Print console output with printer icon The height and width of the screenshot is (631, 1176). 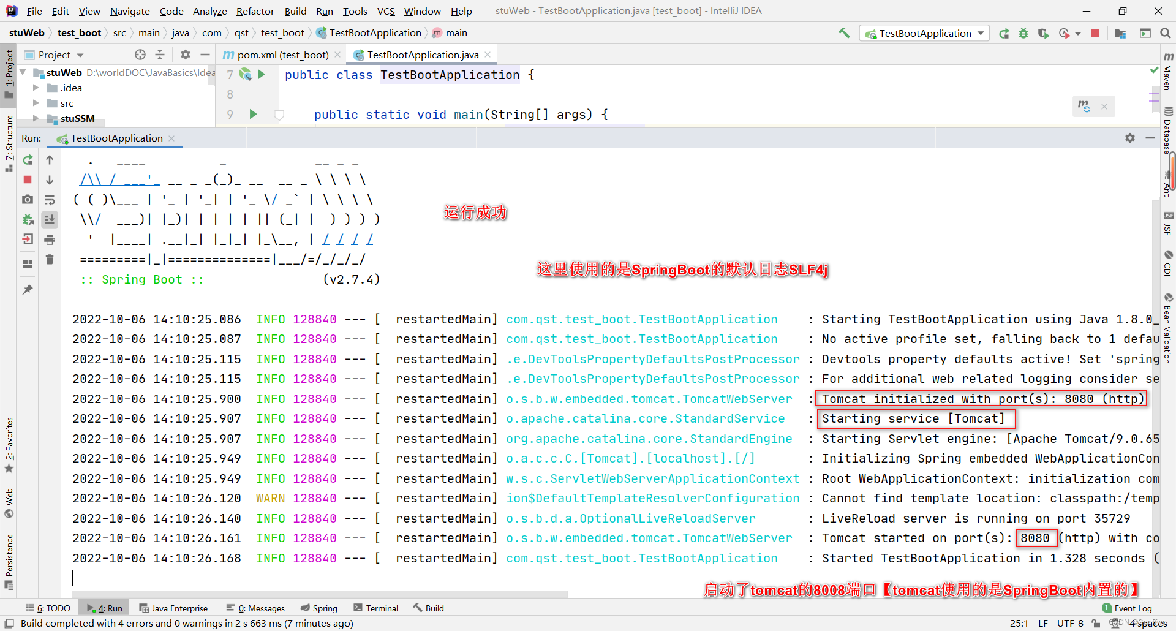tap(50, 240)
